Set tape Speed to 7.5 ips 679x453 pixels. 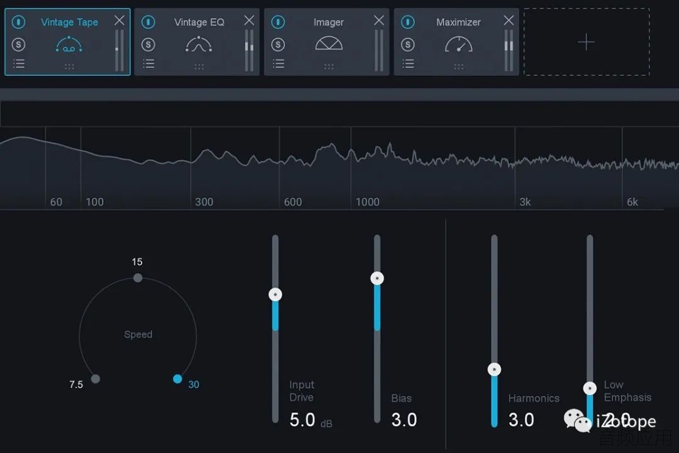click(96, 379)
